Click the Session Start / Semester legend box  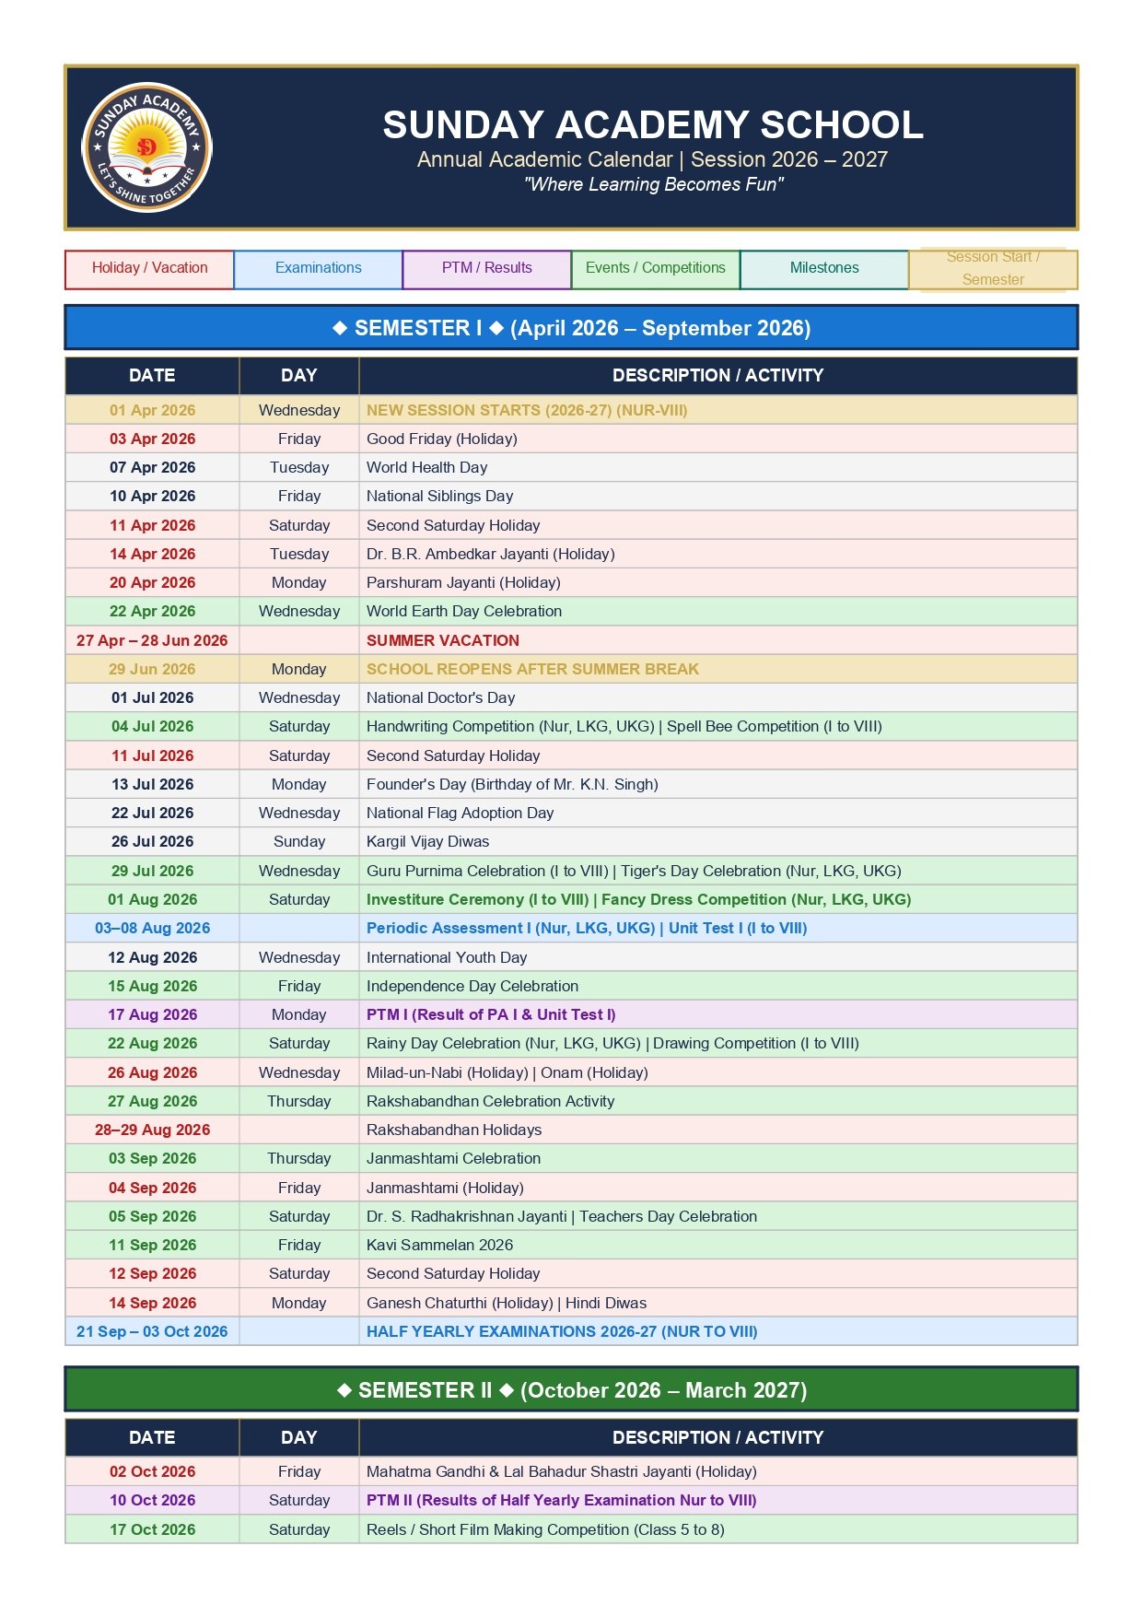(993, 269)
